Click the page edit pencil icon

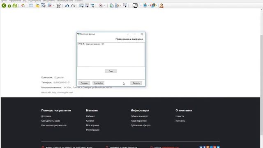[x=117, y=5]
